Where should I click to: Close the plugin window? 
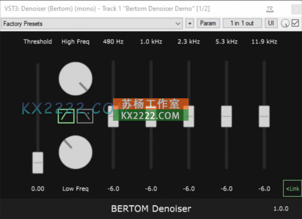(296, 9)
